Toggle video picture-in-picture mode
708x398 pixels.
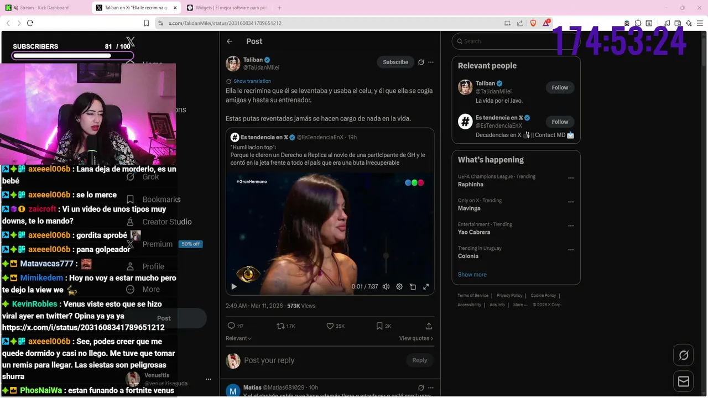click(x=413, y=286)
